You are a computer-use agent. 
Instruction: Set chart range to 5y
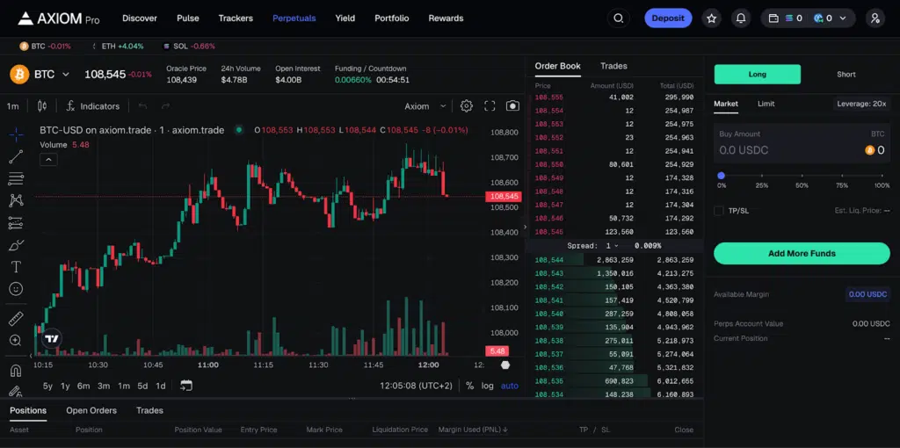point(47,386)
